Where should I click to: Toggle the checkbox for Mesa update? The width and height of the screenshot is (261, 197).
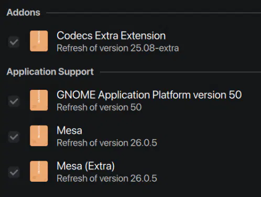14,137
